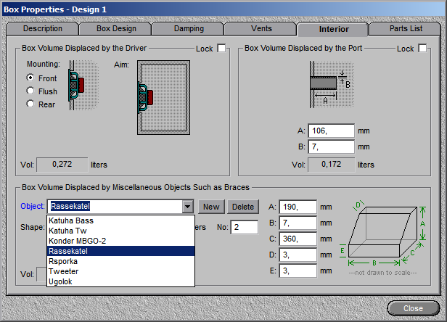Toggle Lock for port displaced volume
The image size is (447, 322).
pyautogui.click(x=422, y=48)
